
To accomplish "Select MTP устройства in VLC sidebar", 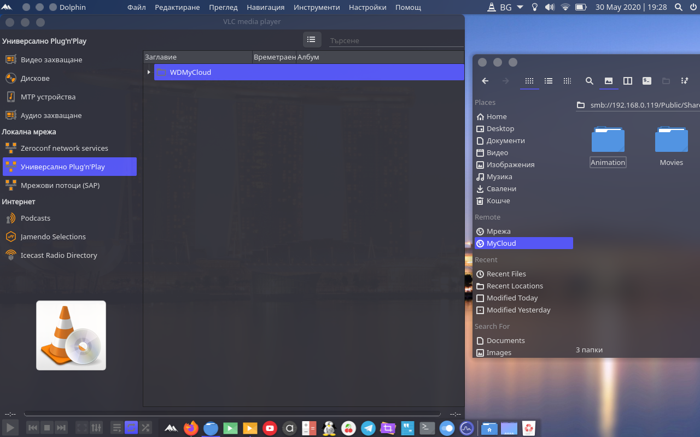I will point(69,97).
